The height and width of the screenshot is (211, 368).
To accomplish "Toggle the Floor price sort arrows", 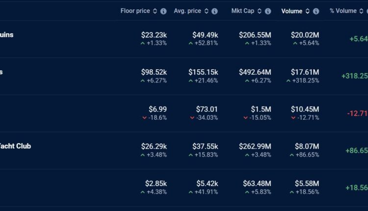I will pyautogui.click(x=155, y=11).
